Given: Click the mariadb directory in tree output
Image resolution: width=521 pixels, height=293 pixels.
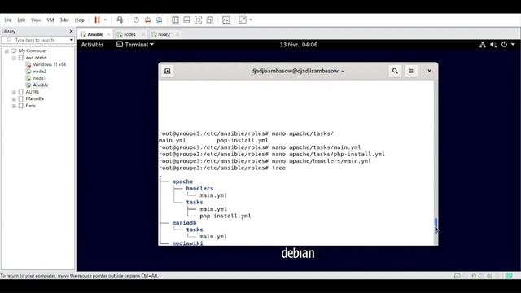Looking at the screenshot, I should pyautogui.click(x=184, y=223).
